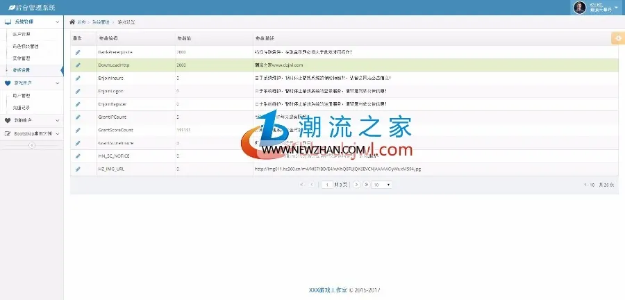Edit the HZ_IMG_URL row
The height and width of the screenshot is (300, 625).
click(x=78, y=169)
